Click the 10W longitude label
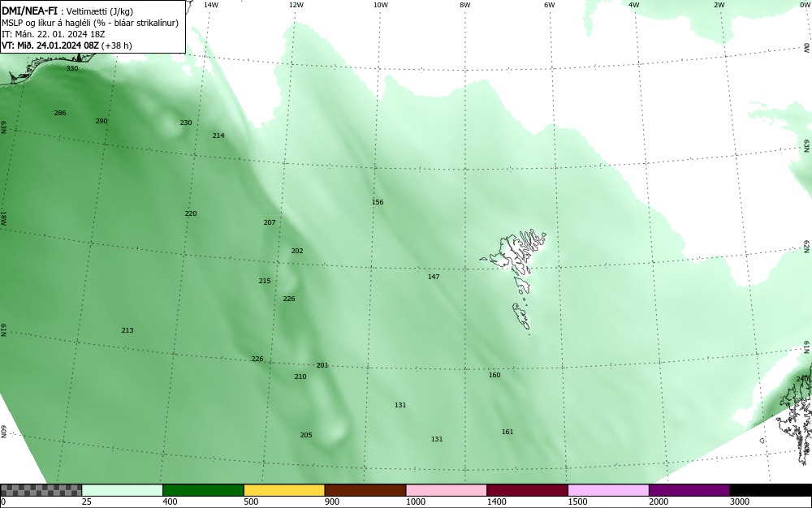This screenshot has width=812, height=508. coord(381,5)
